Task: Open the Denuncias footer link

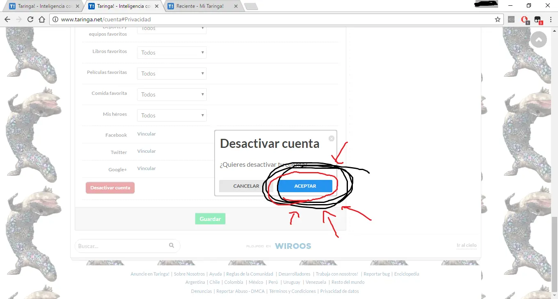Action: [x=201, y=291]
